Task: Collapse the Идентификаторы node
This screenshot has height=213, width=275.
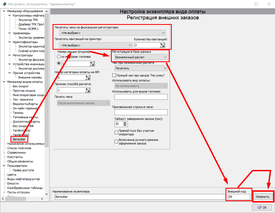Action: (10, 42)
